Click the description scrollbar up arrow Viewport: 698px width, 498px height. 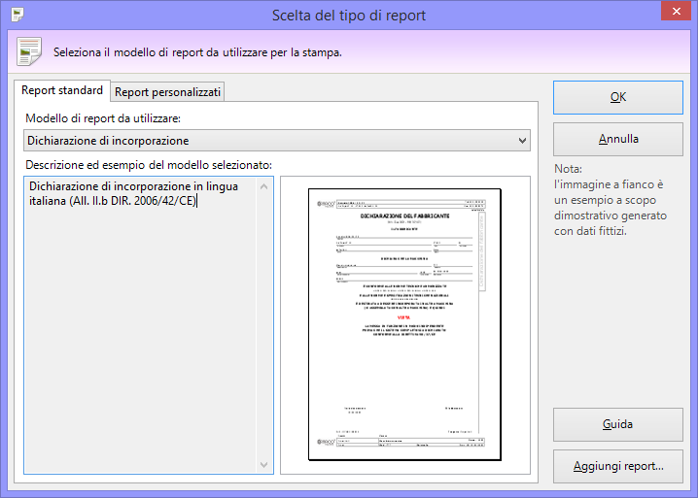(263, 186)
